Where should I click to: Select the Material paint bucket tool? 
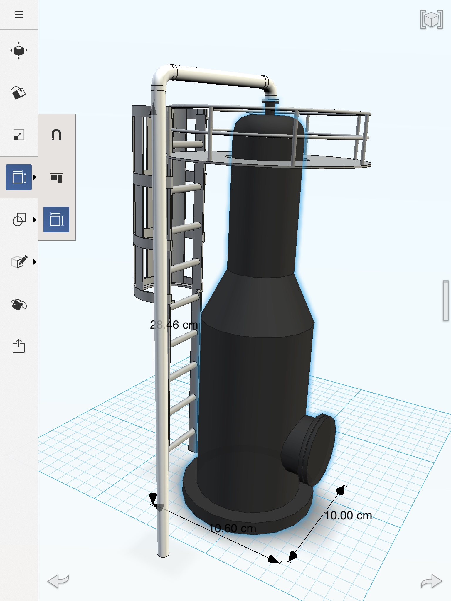(x=19, y=304)
